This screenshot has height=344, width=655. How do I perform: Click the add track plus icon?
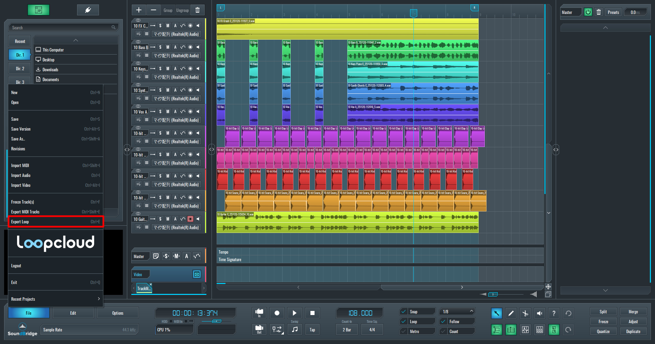click(x=139, y=10)
